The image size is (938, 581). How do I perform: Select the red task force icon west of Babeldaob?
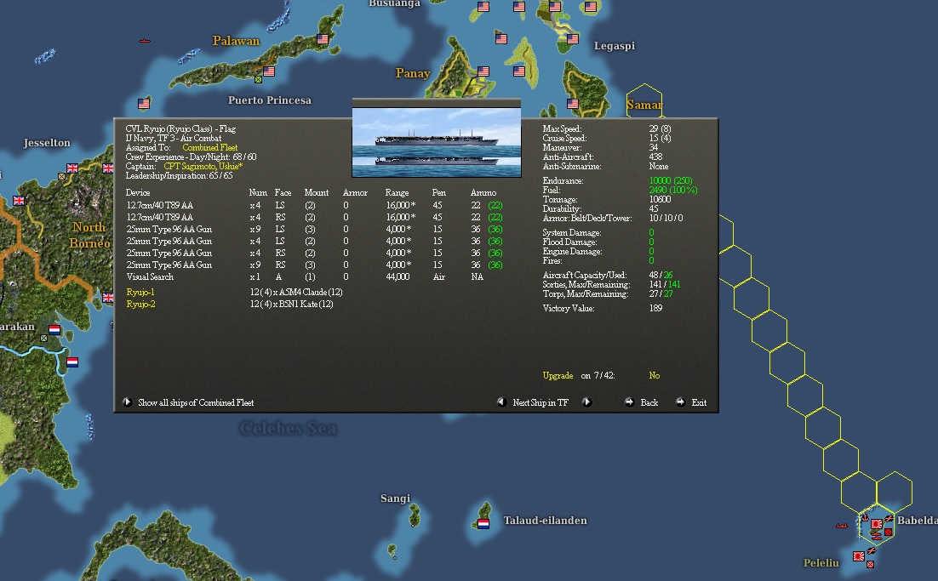[x=842, y=526]
